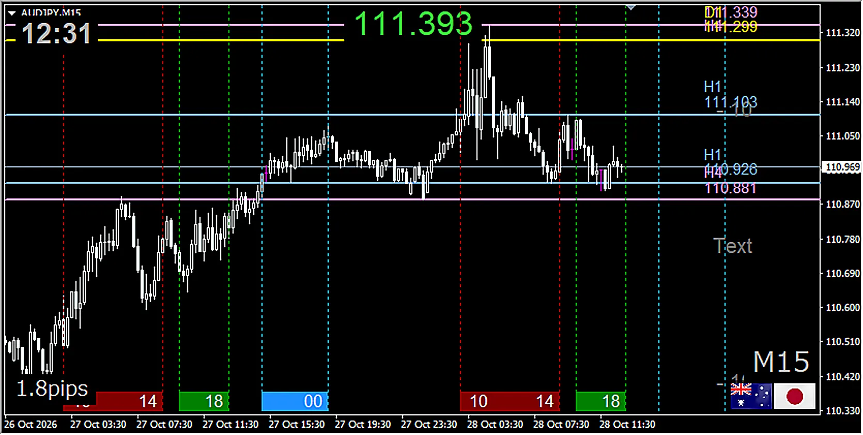863x435 pixels.
Task: Select the chart shift triangle marker at top
Action: point(631,7)
